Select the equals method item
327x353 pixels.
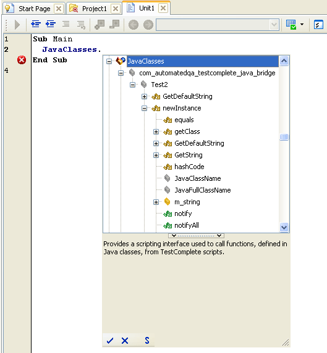[x=184, y=120]
